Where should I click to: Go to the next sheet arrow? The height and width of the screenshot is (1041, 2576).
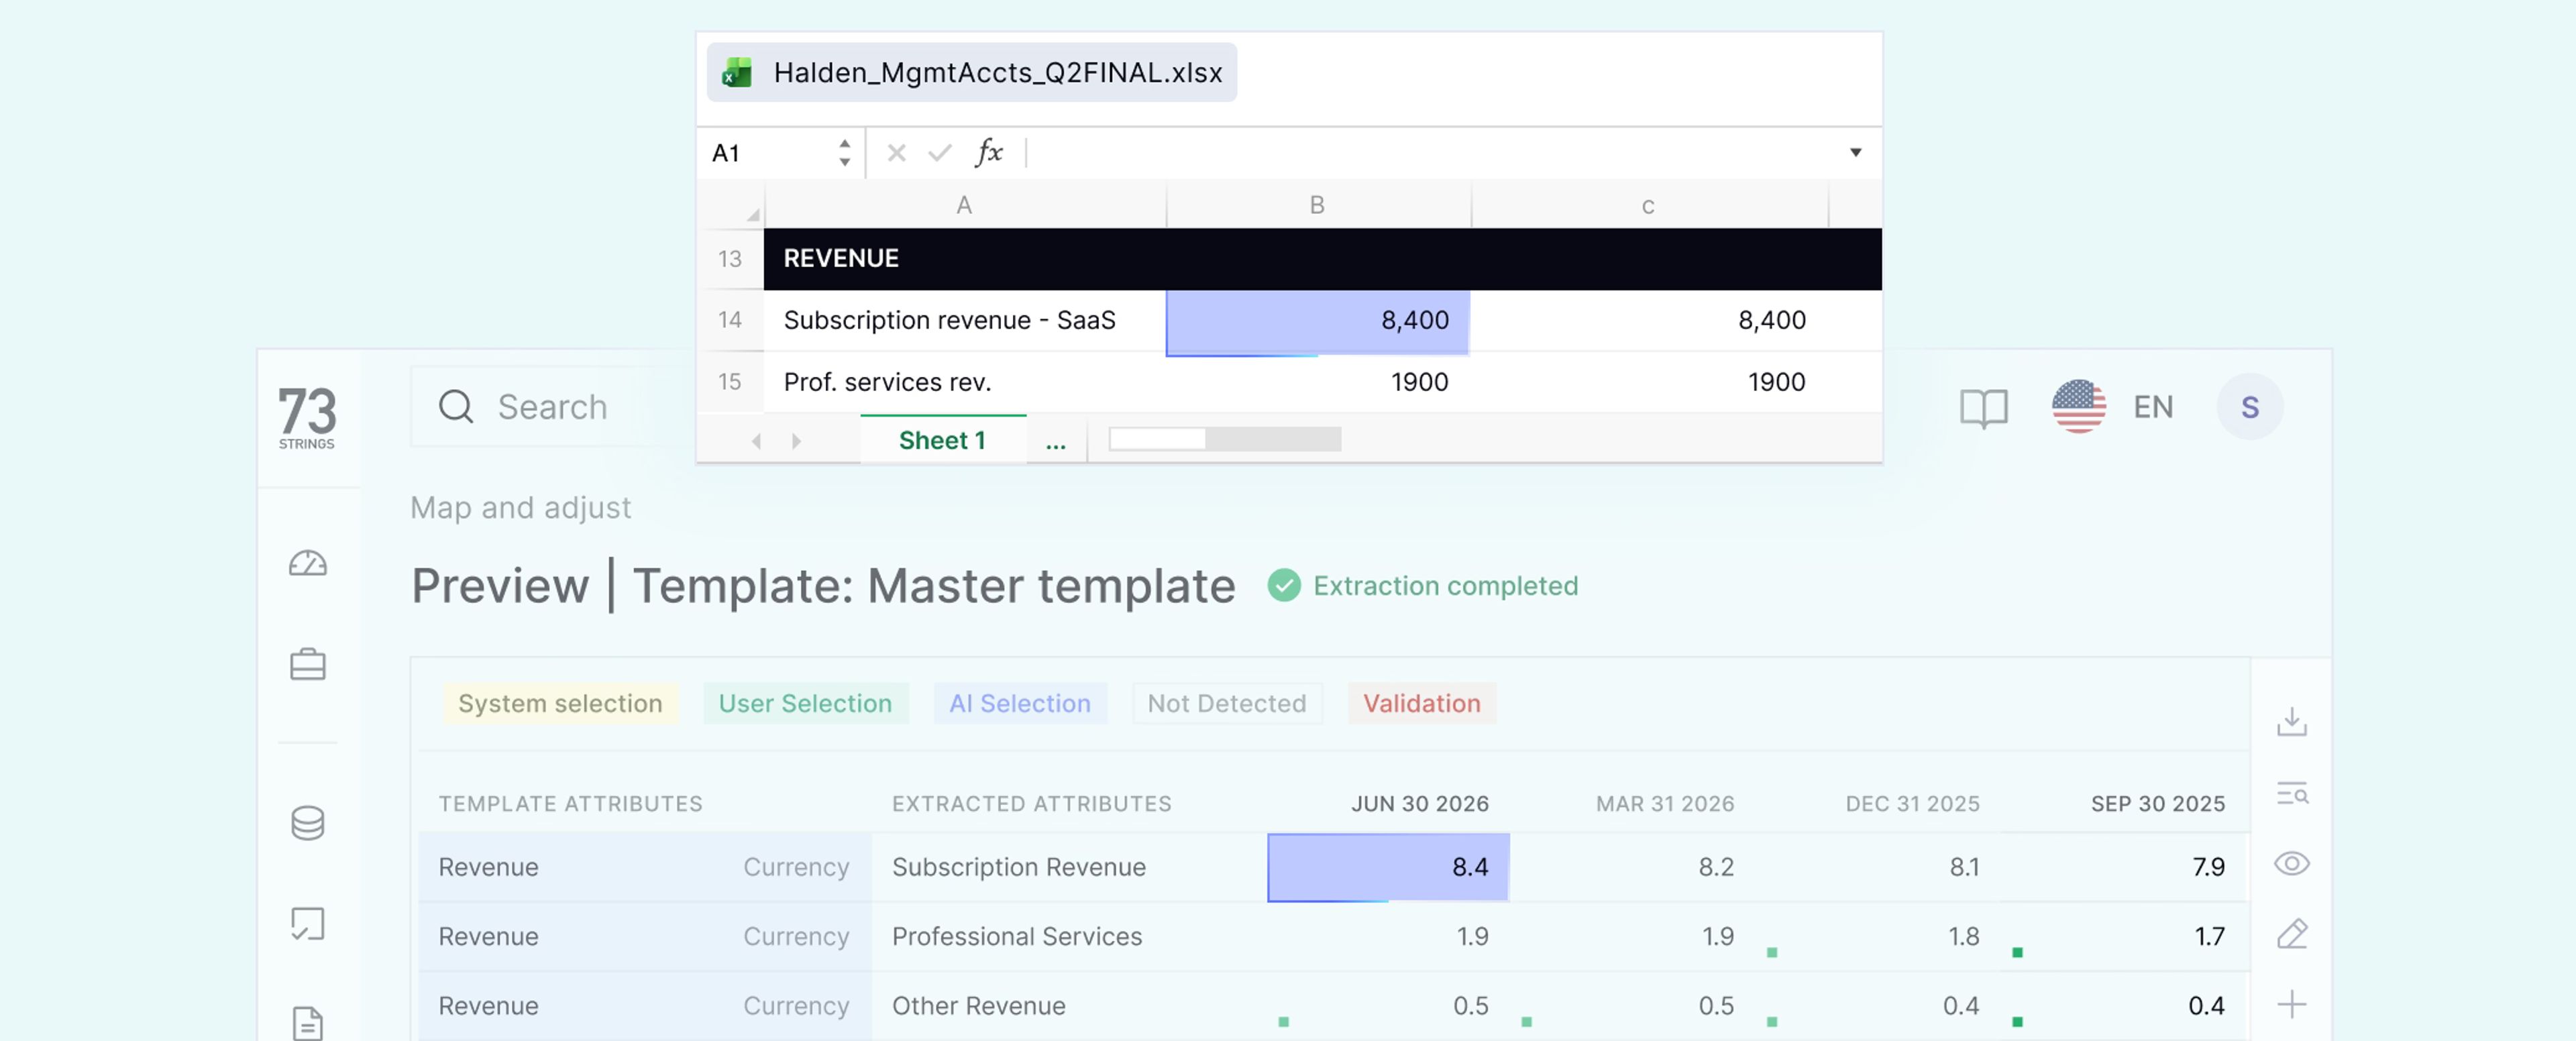796,441
